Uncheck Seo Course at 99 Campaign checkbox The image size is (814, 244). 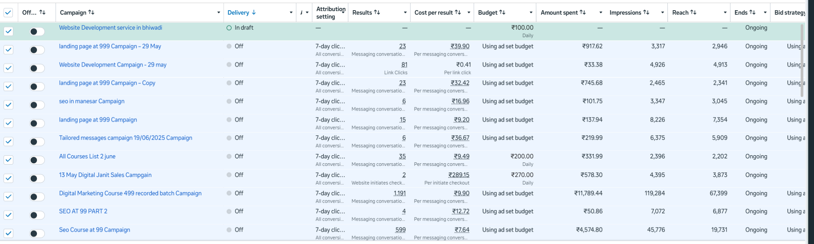(8, 233)
